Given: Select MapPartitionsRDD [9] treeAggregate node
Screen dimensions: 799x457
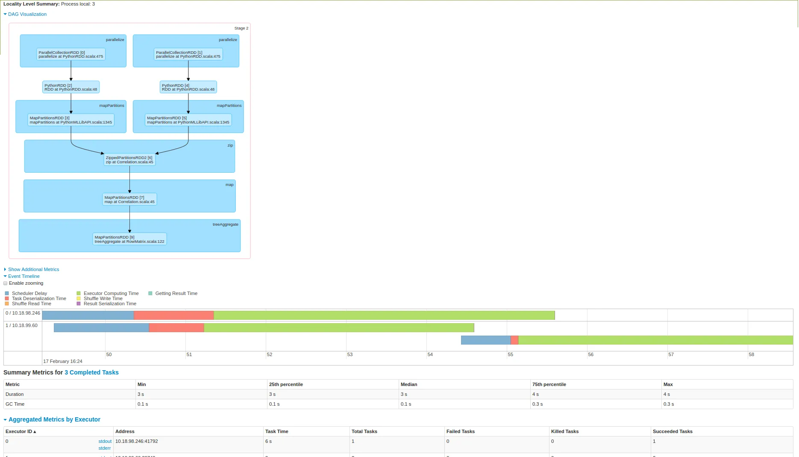Looking at the screenshot, I should tap(129, 239).
